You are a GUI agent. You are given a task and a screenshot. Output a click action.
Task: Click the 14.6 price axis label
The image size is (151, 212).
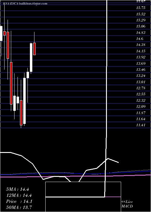[x=140, y=39]
